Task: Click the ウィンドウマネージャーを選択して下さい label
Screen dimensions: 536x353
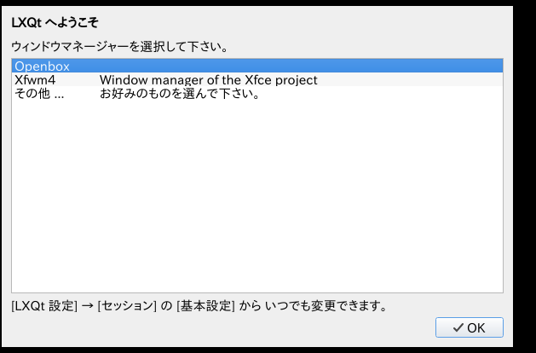Action: [x=118, y=43]
